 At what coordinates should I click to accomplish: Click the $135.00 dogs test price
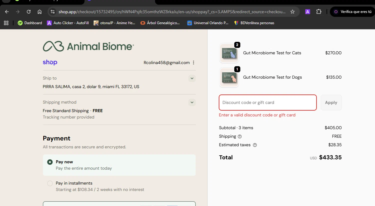pos(334,77)
